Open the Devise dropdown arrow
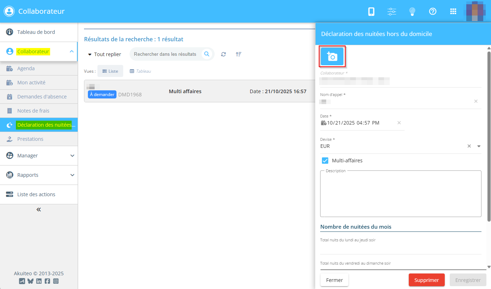The image size is (491, 289). click(479, 146)
